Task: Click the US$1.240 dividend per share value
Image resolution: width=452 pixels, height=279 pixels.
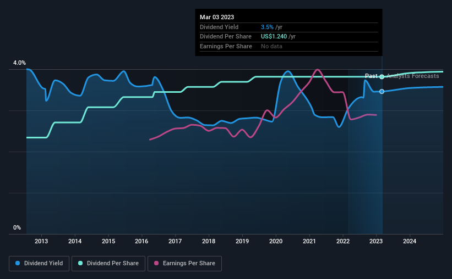Action: (x=274, y=37)
